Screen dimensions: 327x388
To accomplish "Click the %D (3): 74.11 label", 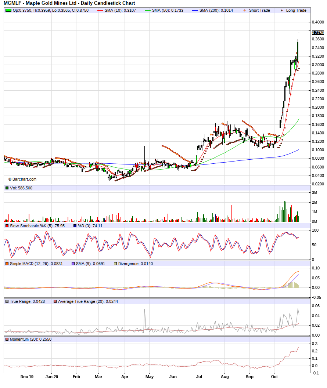I will click(x=90, y=226).
